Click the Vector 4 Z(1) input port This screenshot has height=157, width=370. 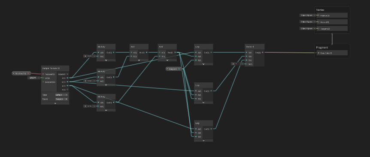(x=246, y=60)
